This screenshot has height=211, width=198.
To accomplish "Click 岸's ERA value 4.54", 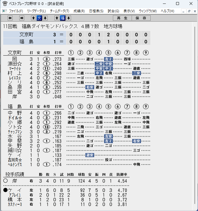I will (122, 181).
